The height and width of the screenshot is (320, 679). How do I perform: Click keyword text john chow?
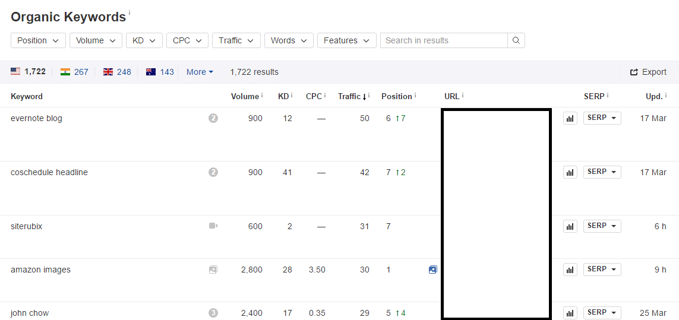click(x=30, y=313)
